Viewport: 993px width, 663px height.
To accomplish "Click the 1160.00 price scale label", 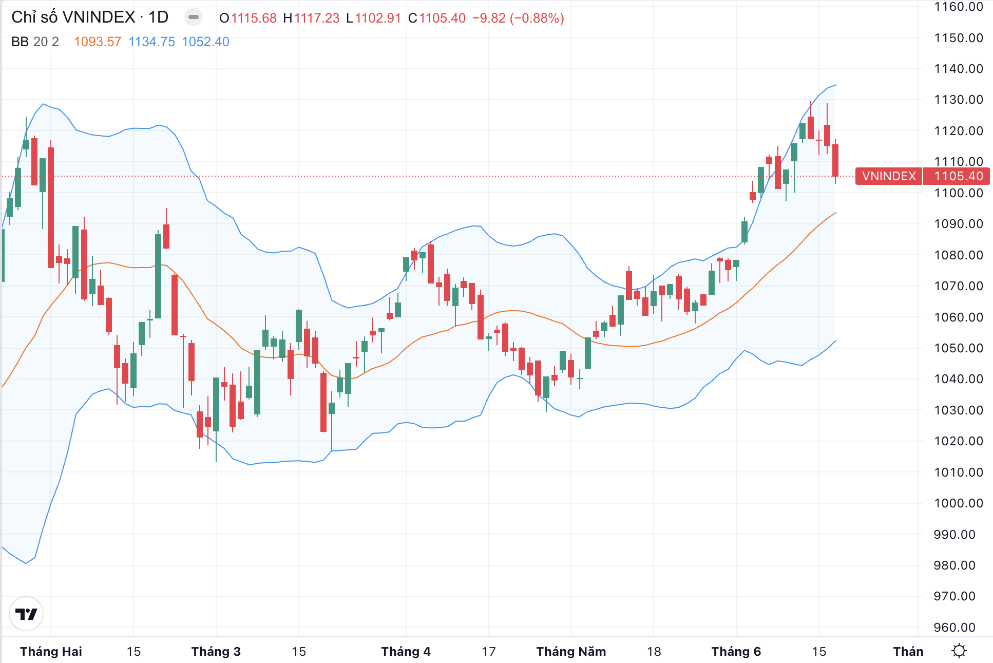I will 958,7.
